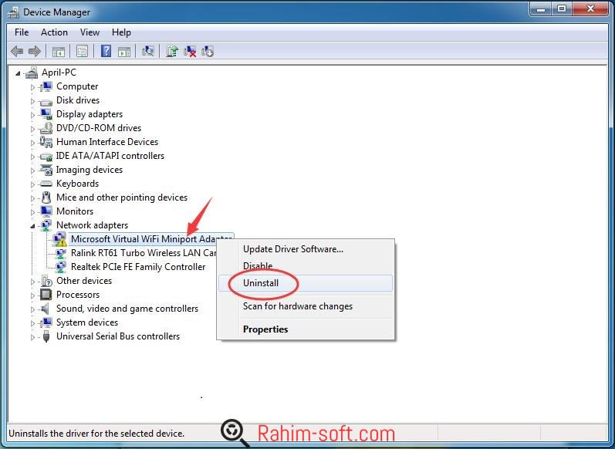Click the Human Interface Devices icon
Screen dimensions: 615x449
[46, 141]
